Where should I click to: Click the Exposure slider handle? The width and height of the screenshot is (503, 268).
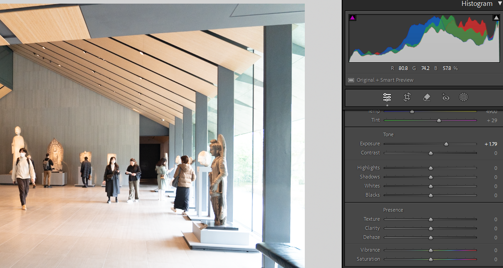pos(446,144)
